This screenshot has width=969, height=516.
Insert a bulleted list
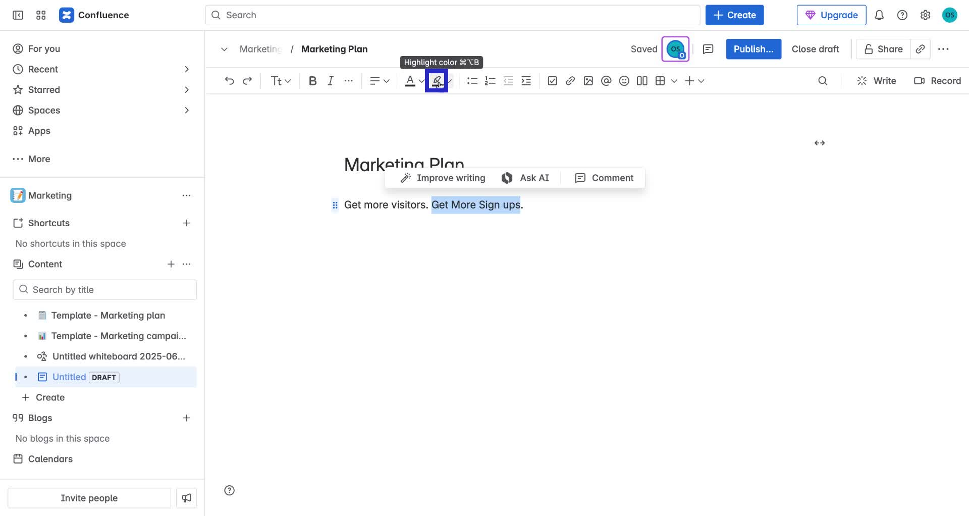(x=472, y=81)
